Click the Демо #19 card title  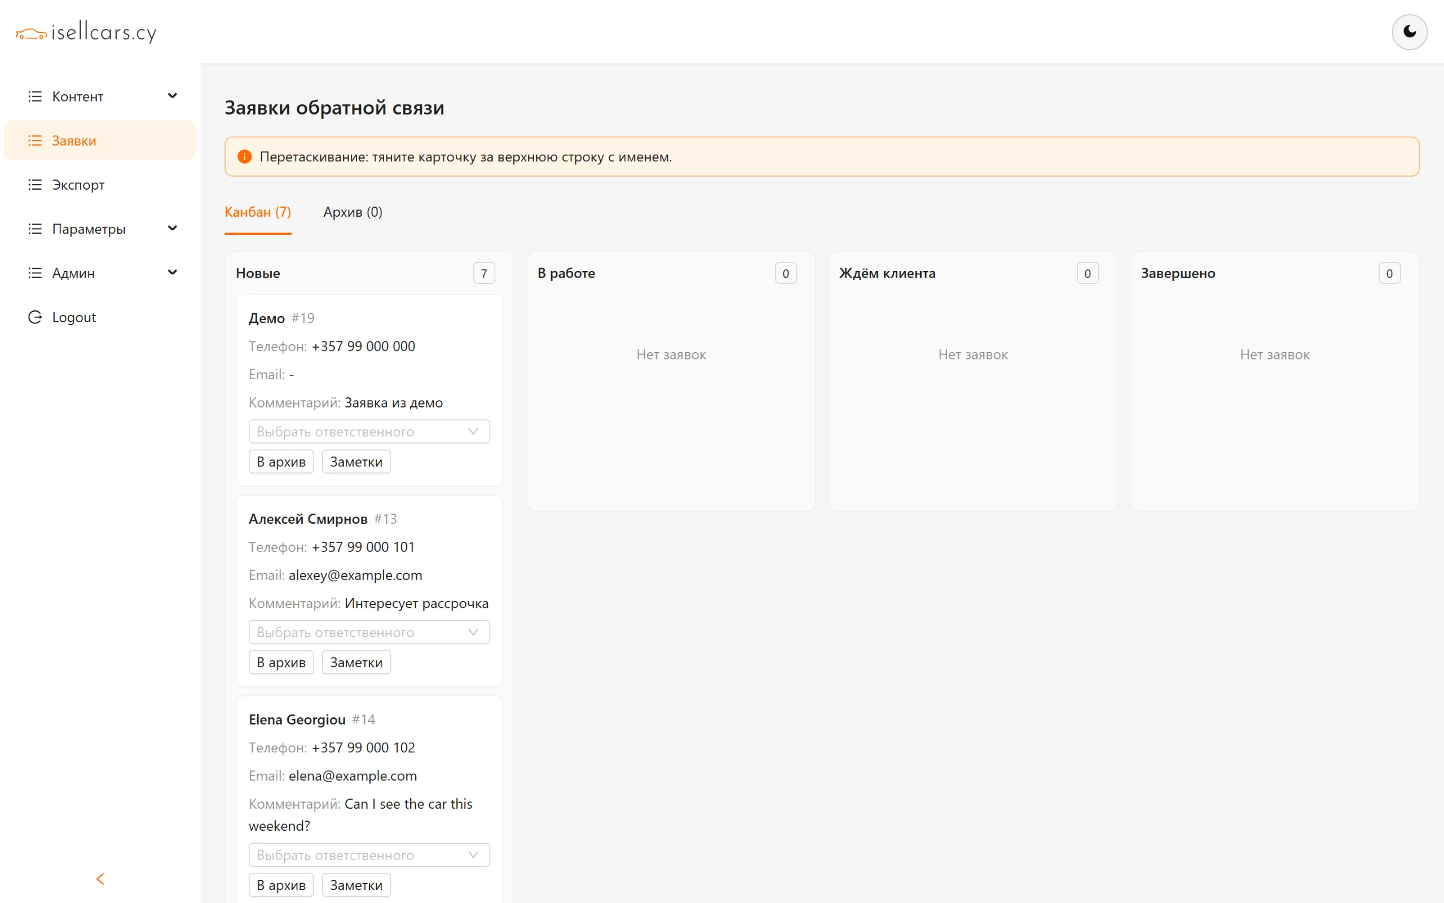(x=281, y=318)
